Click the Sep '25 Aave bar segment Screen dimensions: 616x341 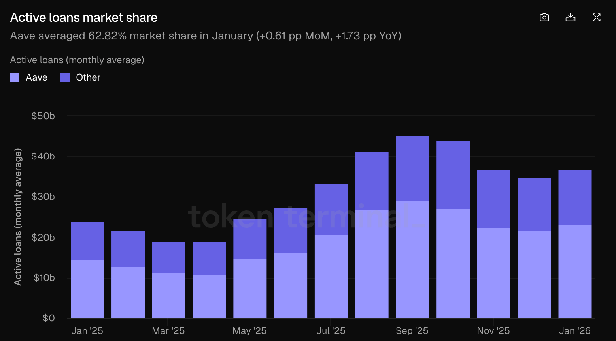pos(412,260)
